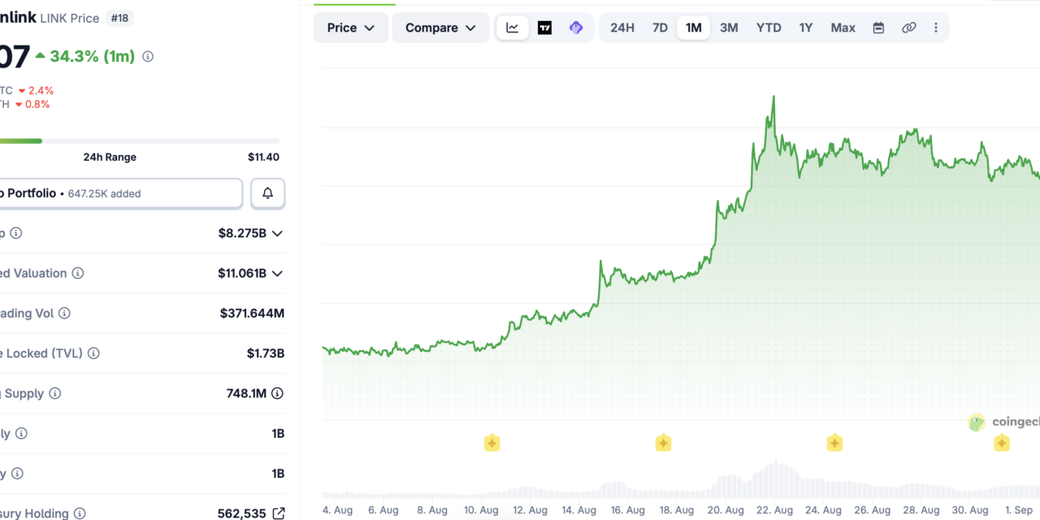Select the 3M time range

point(729,28)
